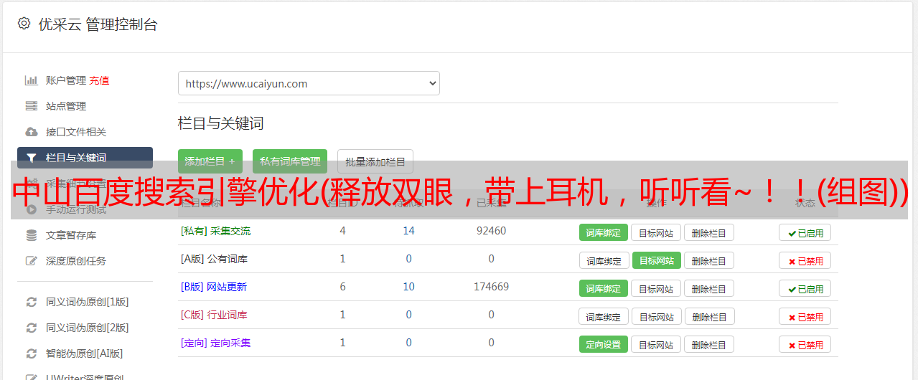The width and height of the screenshot is (918, 380).
Task: Click the 栏目与关键词 page heading
Action: tap(221, 123)
